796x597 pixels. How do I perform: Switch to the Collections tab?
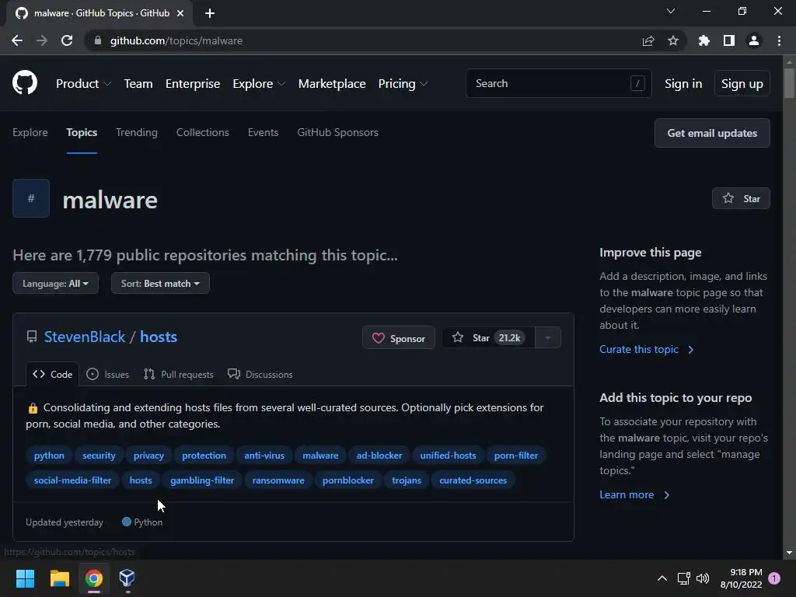pos(203,132)
